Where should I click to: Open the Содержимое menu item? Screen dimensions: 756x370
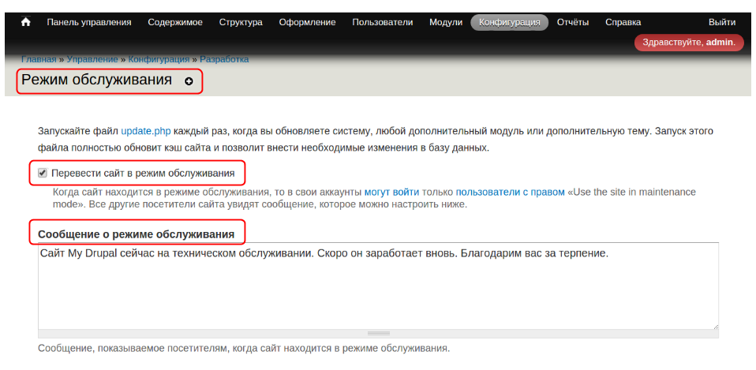(x=175, y=22)
